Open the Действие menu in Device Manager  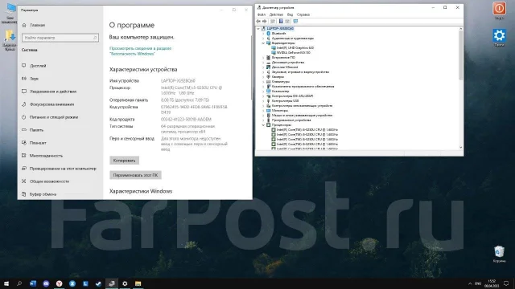pos(276,14)
